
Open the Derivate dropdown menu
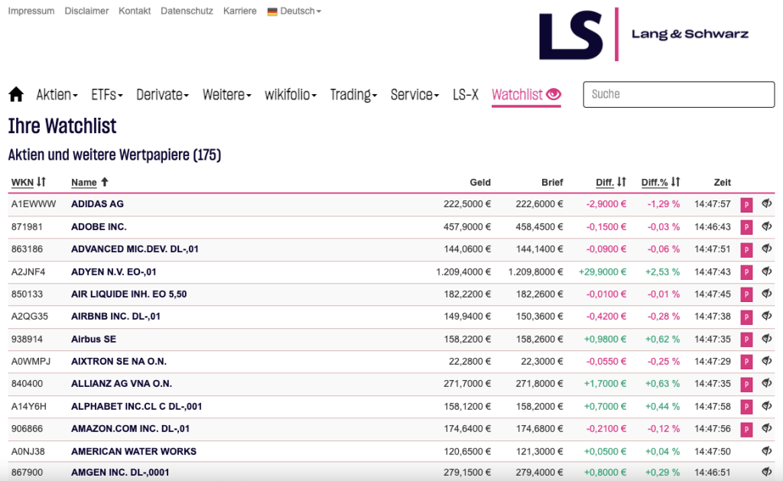coord(163,95)
